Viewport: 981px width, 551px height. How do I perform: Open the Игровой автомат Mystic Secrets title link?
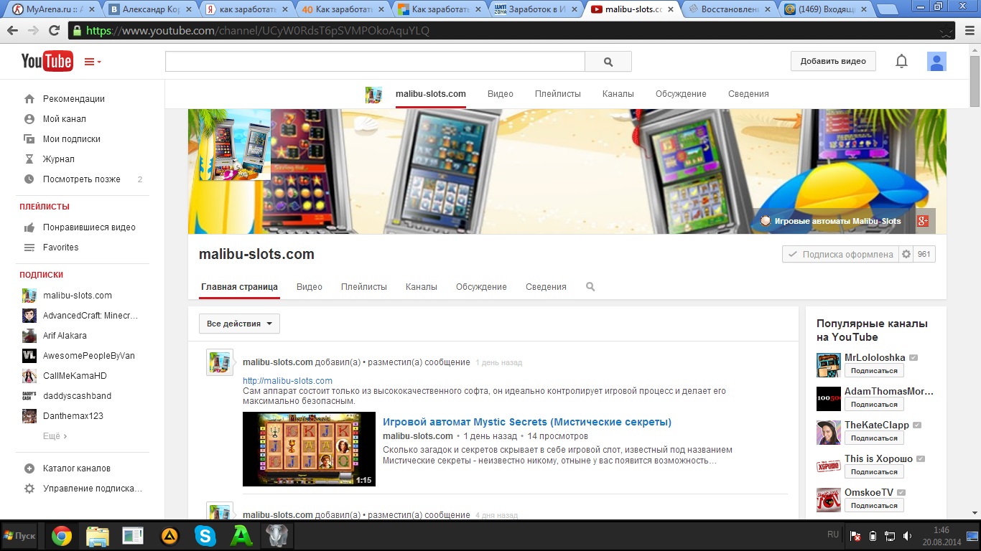(527, 422)
